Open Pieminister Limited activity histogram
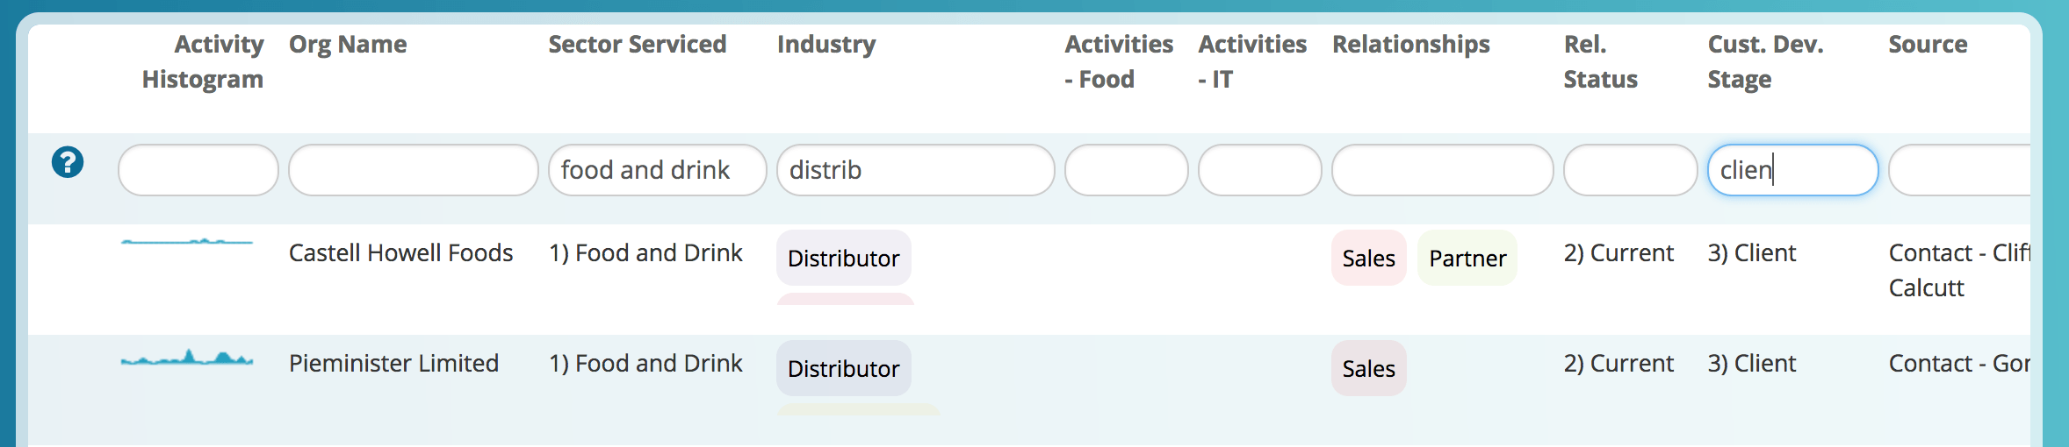The width and height of the screenshot is (2069, 447). [187, 358]
